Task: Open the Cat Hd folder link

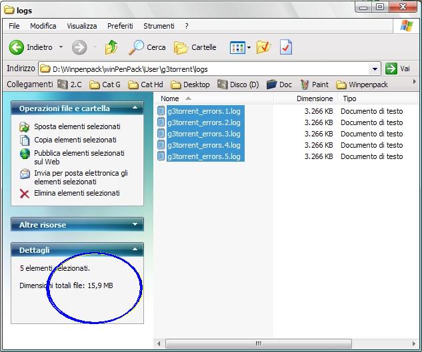Action: pos(145,85)
